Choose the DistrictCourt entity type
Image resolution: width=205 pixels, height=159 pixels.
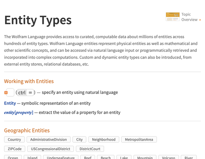point(90,149)
